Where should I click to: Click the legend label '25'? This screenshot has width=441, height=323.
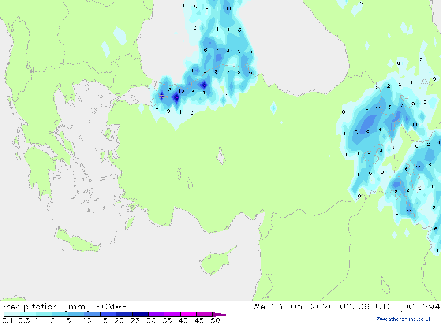(x=135, y=320)
